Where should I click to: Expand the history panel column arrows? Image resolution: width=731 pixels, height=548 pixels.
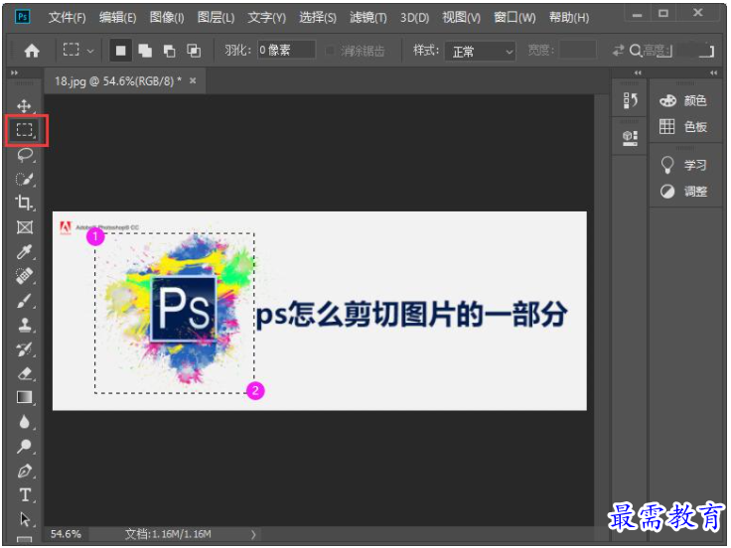coord(638,72)
